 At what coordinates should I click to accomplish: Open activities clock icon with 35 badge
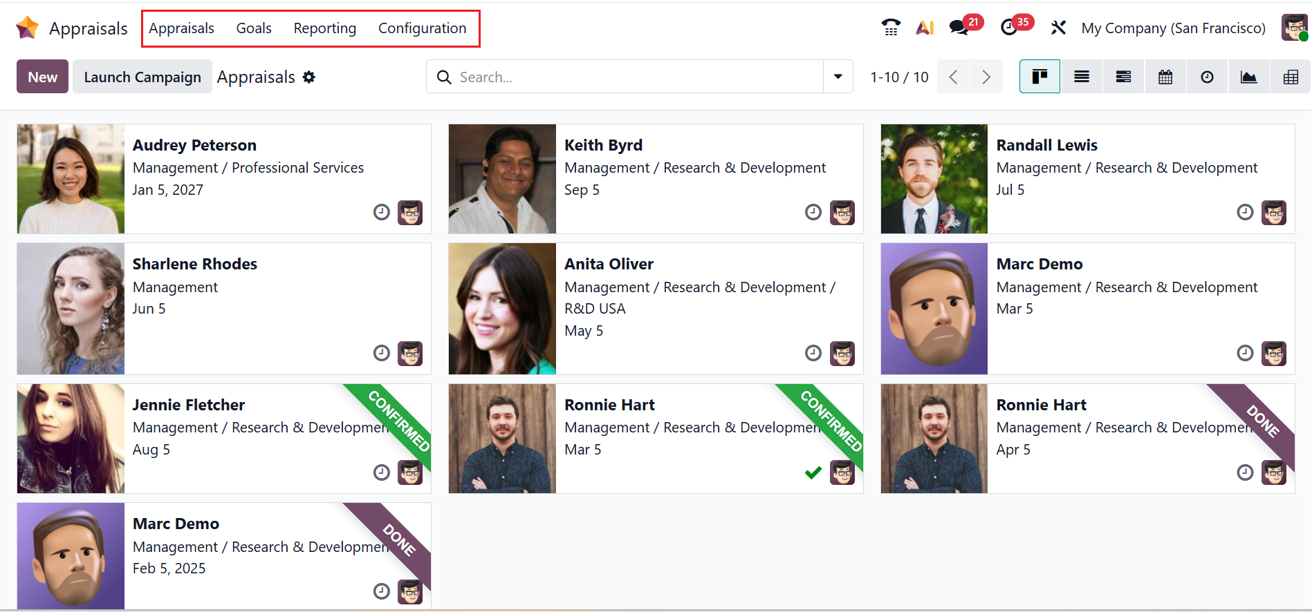click(1010, 28)
